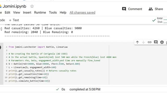Viewport: 167px width, 93px height.
Task: Open the Tools menu
Action: [x=53, y=12]
